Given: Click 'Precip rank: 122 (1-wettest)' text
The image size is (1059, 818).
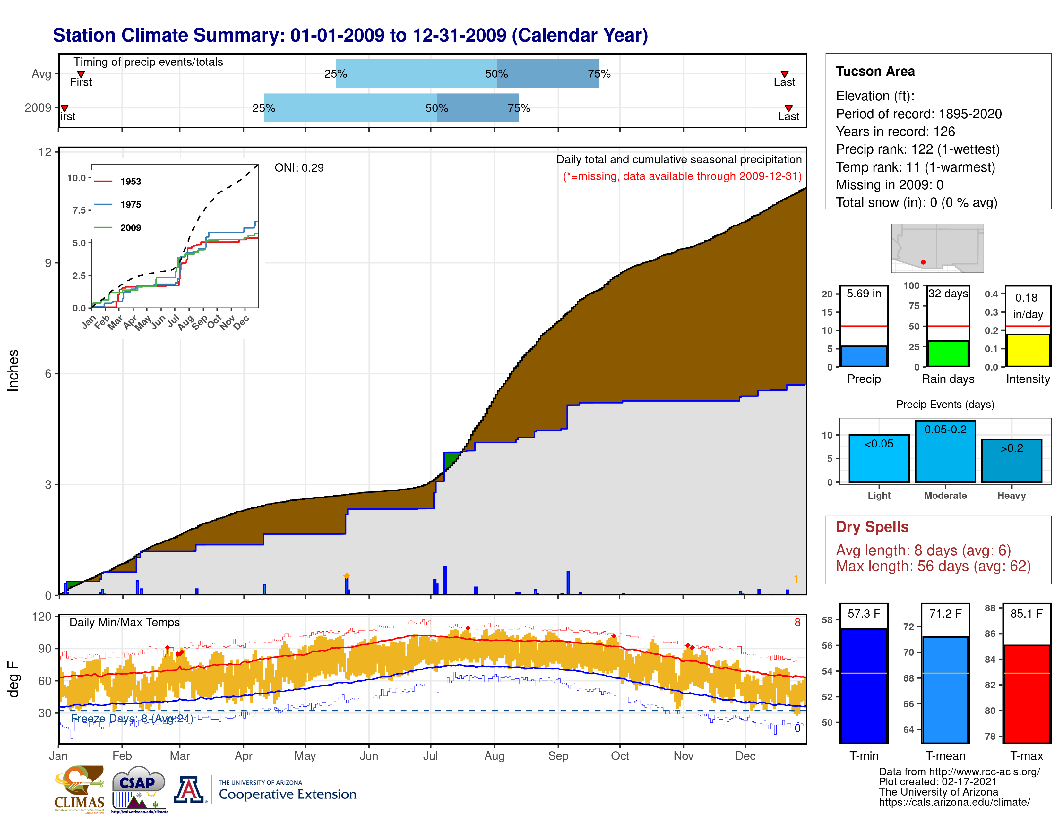Looking at the screenshot, I should pos(918,149).
